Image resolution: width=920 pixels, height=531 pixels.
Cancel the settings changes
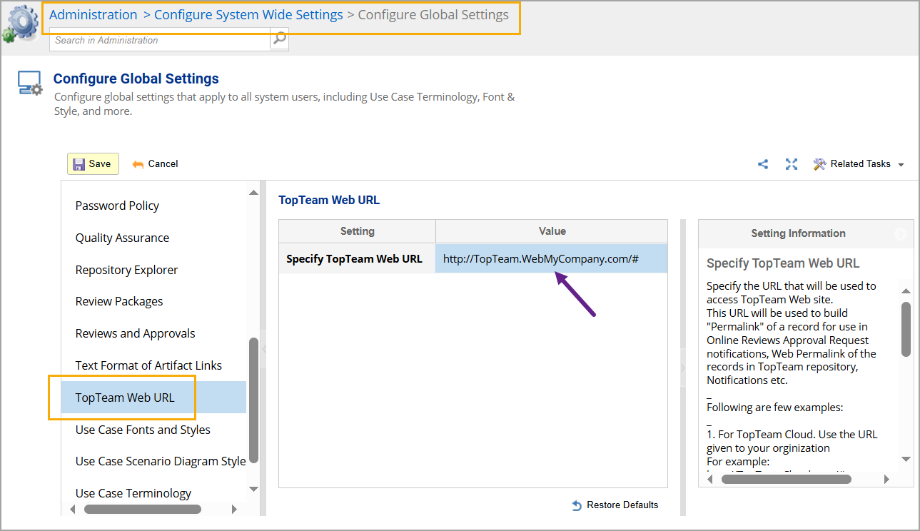click(x=156, y=164)
